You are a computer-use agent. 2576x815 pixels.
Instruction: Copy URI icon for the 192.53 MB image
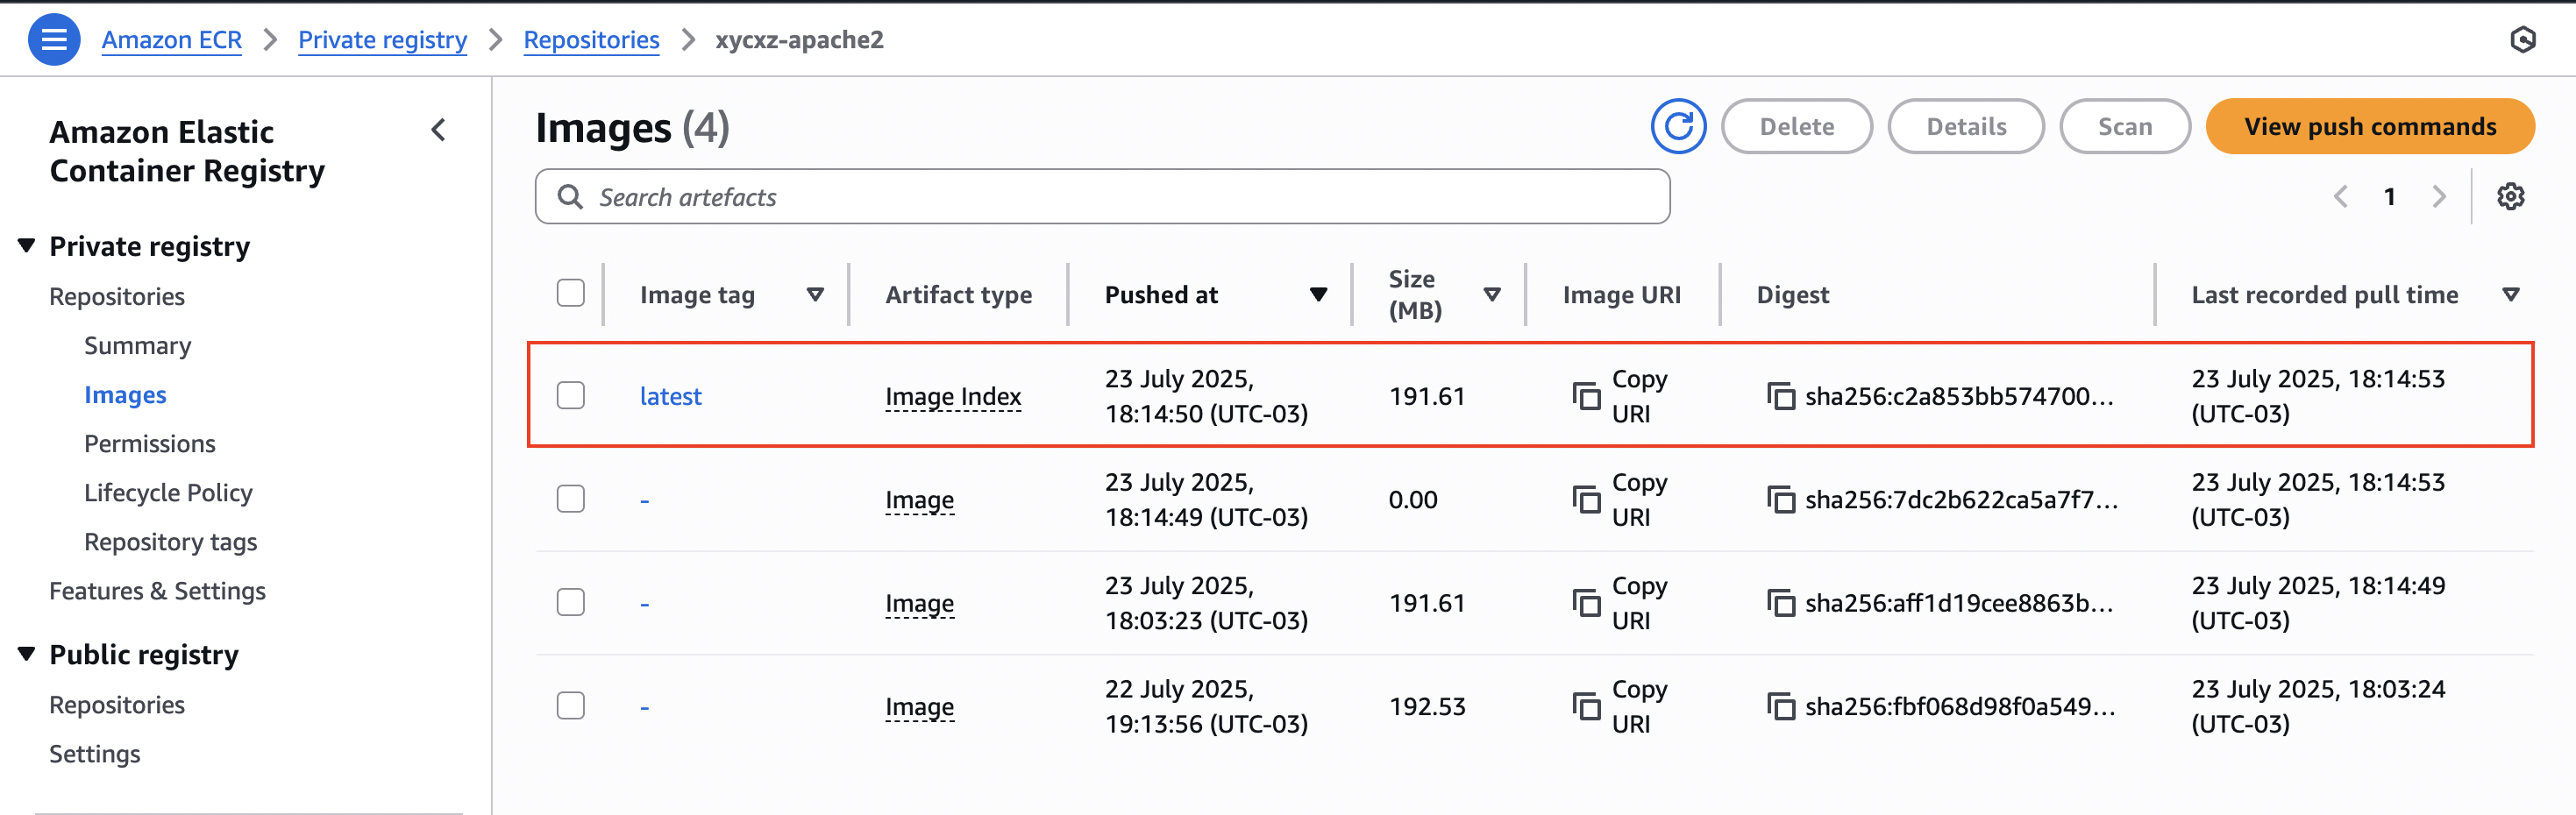pyautogui.click(x=1586, y=707)
